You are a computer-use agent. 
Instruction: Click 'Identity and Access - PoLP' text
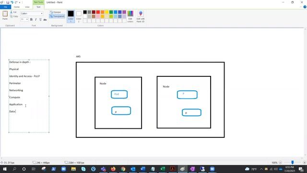(x=24, y=76)
